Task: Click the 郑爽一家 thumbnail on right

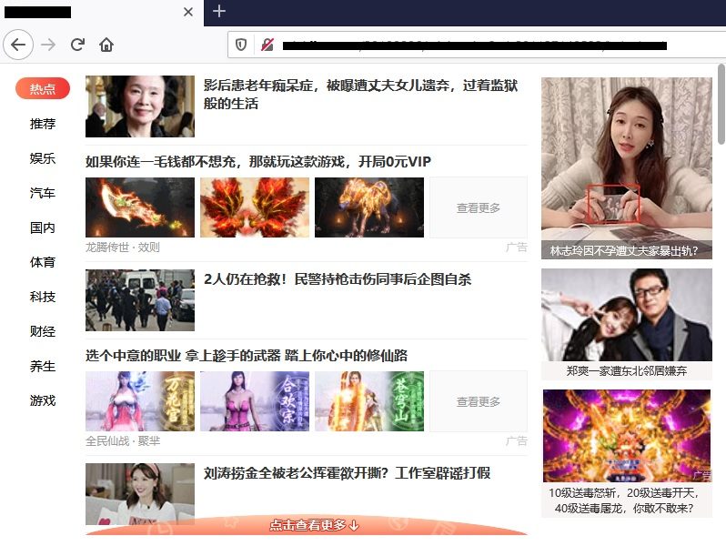Action: pyautogui.click(x=626, y=315)
